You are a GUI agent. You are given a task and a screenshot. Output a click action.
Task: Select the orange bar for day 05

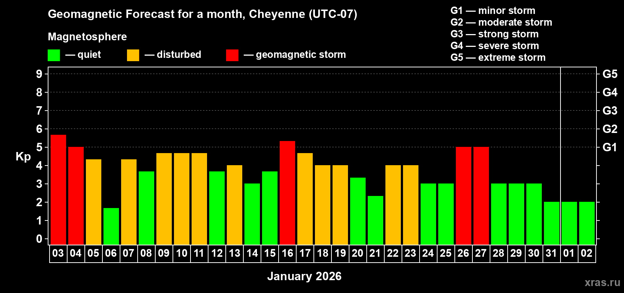pos(94,202)
